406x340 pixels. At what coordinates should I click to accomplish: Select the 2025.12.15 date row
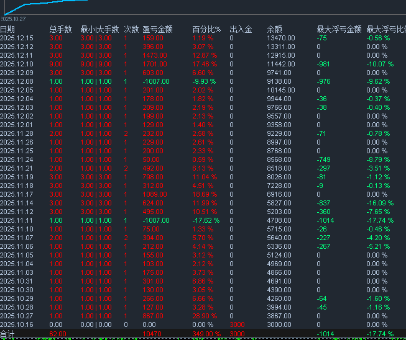tap(17, 38)
